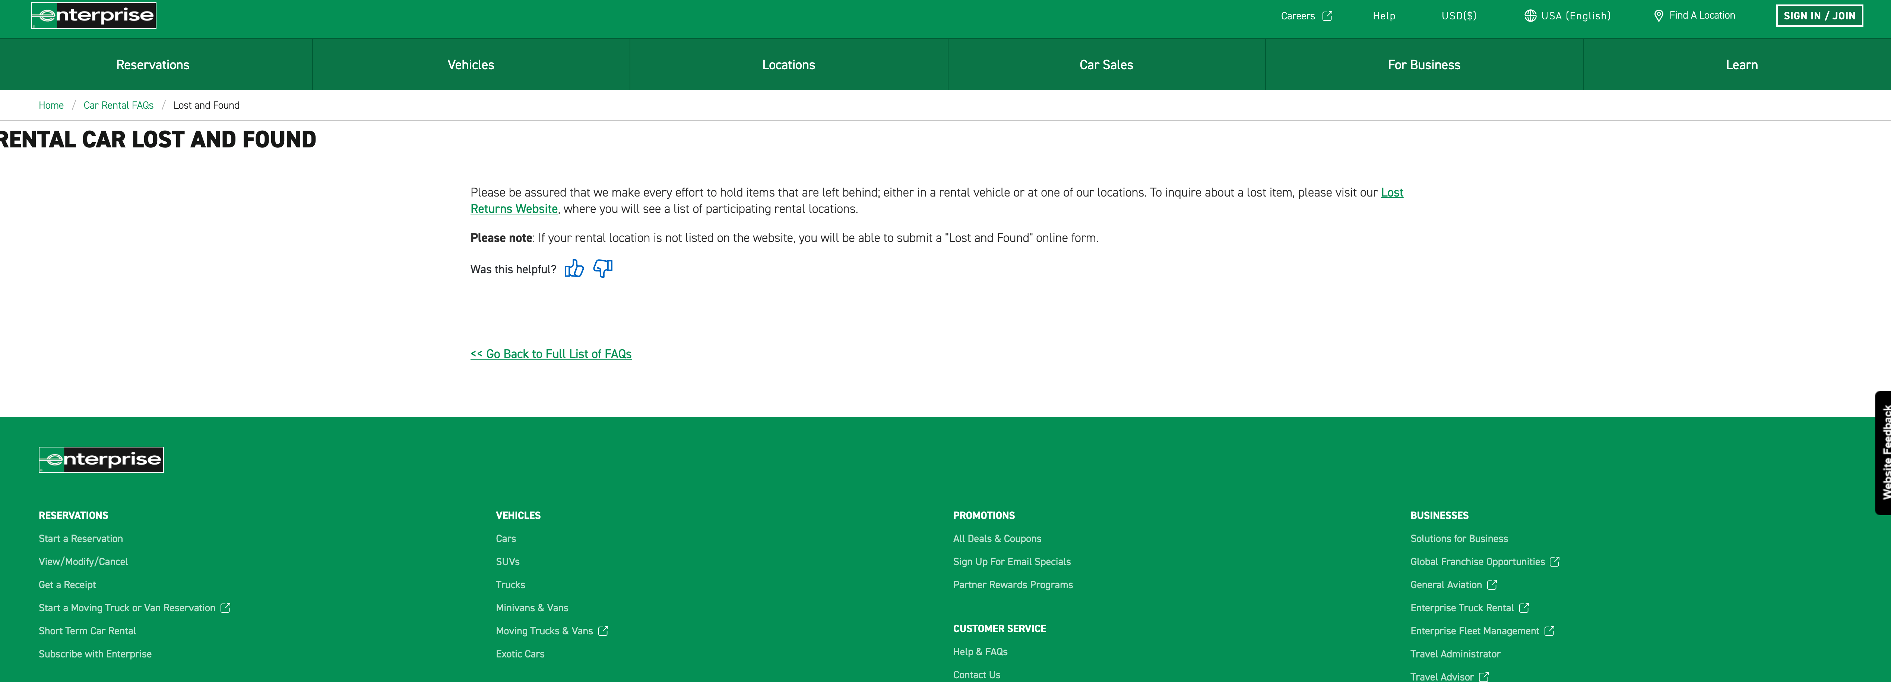The width and height of the screenshot is (1891, 682).
Task: Click Travel Administrator footer link
Action: [1455, 654]
